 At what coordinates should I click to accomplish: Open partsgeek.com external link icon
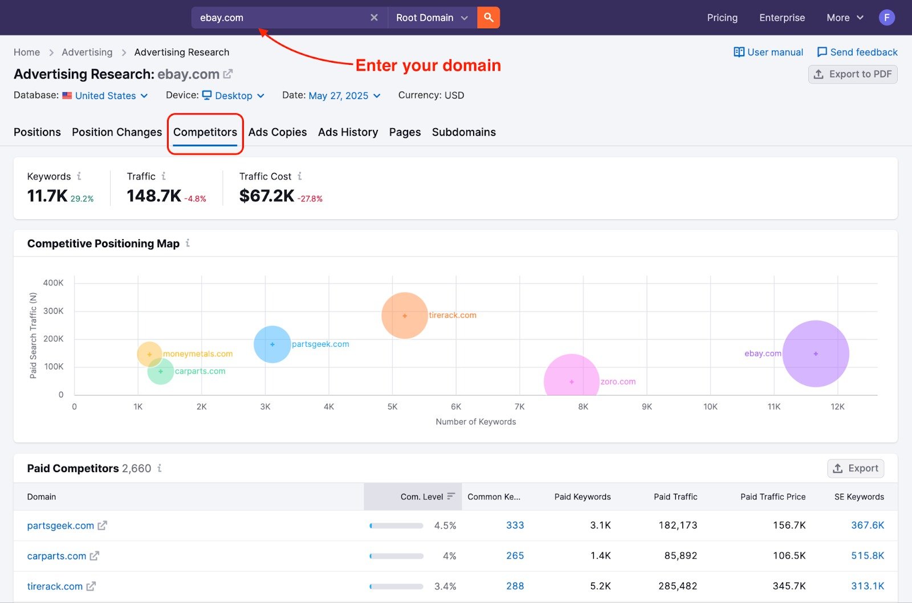(103, 526)
